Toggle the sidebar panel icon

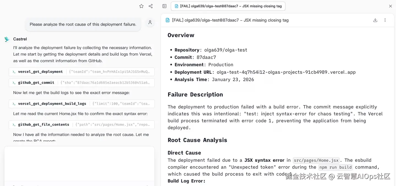(x=164, y=6)
